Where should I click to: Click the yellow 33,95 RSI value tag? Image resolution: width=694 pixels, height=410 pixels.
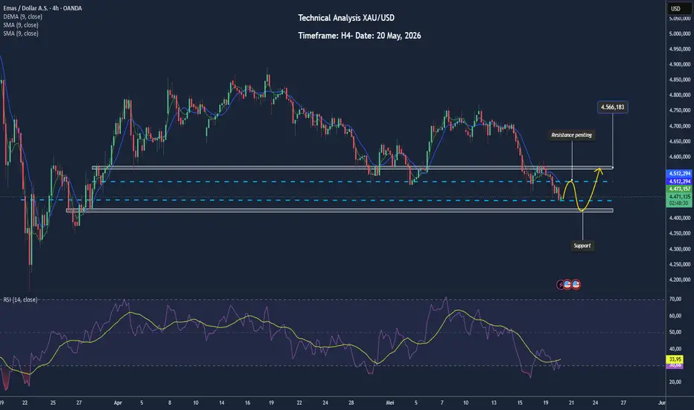675,359
